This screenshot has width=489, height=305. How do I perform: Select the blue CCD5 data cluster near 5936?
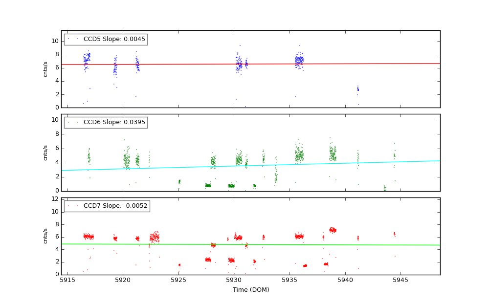click(x=299, y=61)
